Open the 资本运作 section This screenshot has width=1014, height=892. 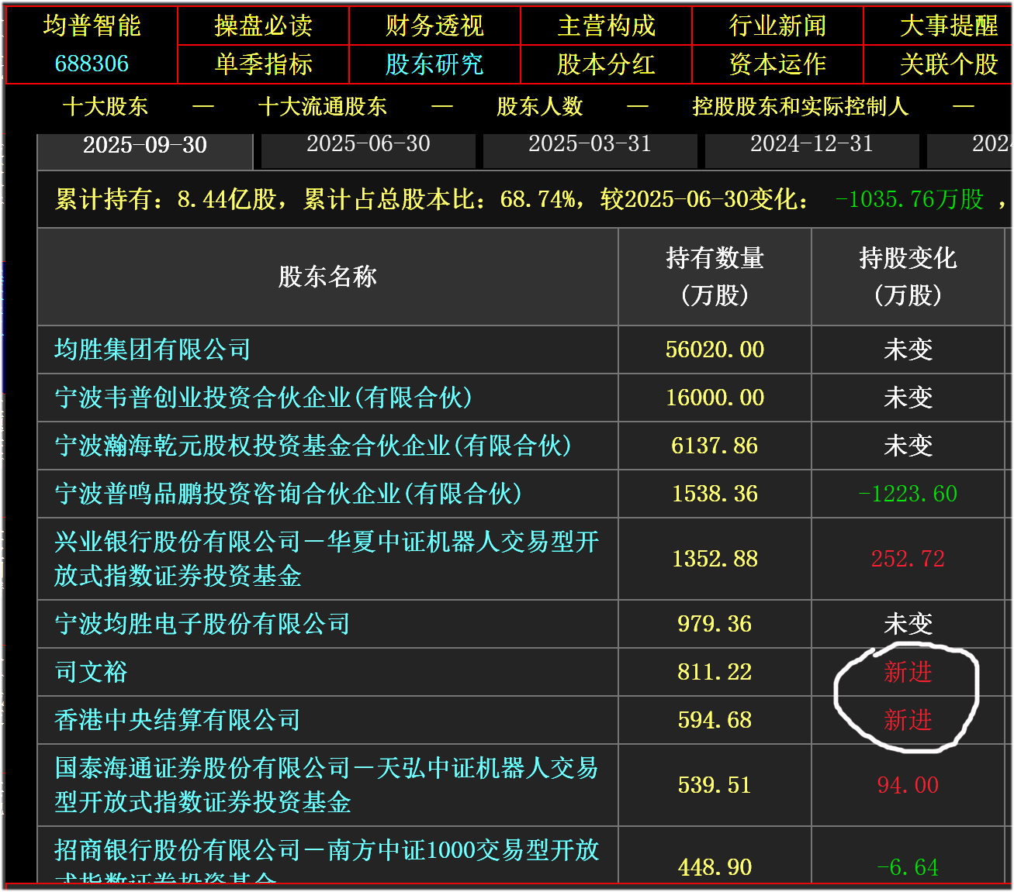(x=778, y=64)
